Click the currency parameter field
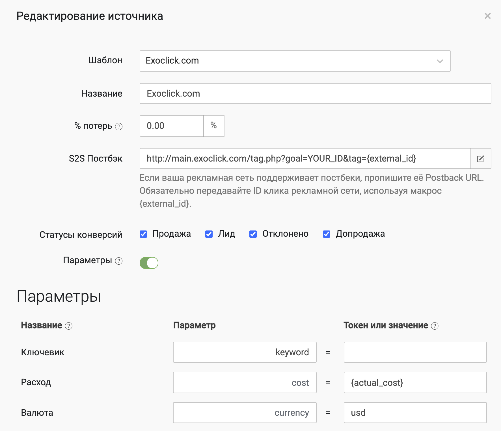 pos(245,413)
